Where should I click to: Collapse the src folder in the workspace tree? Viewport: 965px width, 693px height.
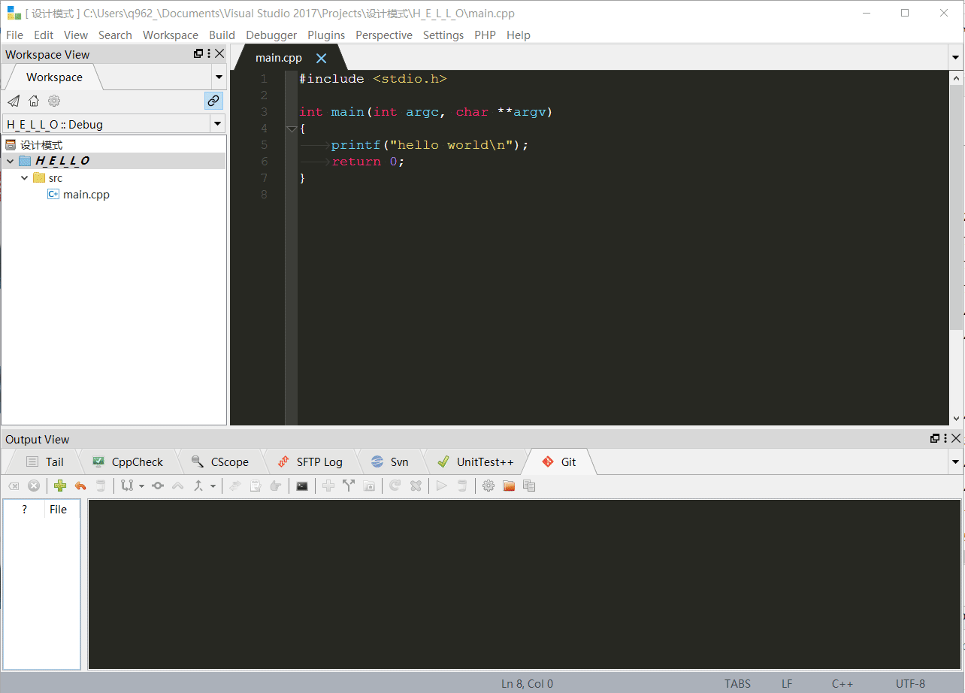coord(23,177)
